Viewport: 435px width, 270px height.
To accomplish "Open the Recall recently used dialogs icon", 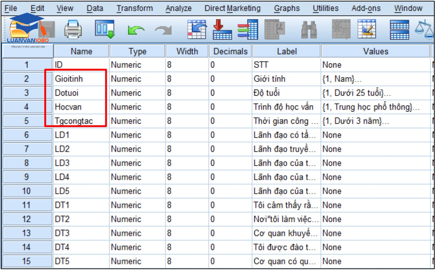I will (x=104, y=30).
